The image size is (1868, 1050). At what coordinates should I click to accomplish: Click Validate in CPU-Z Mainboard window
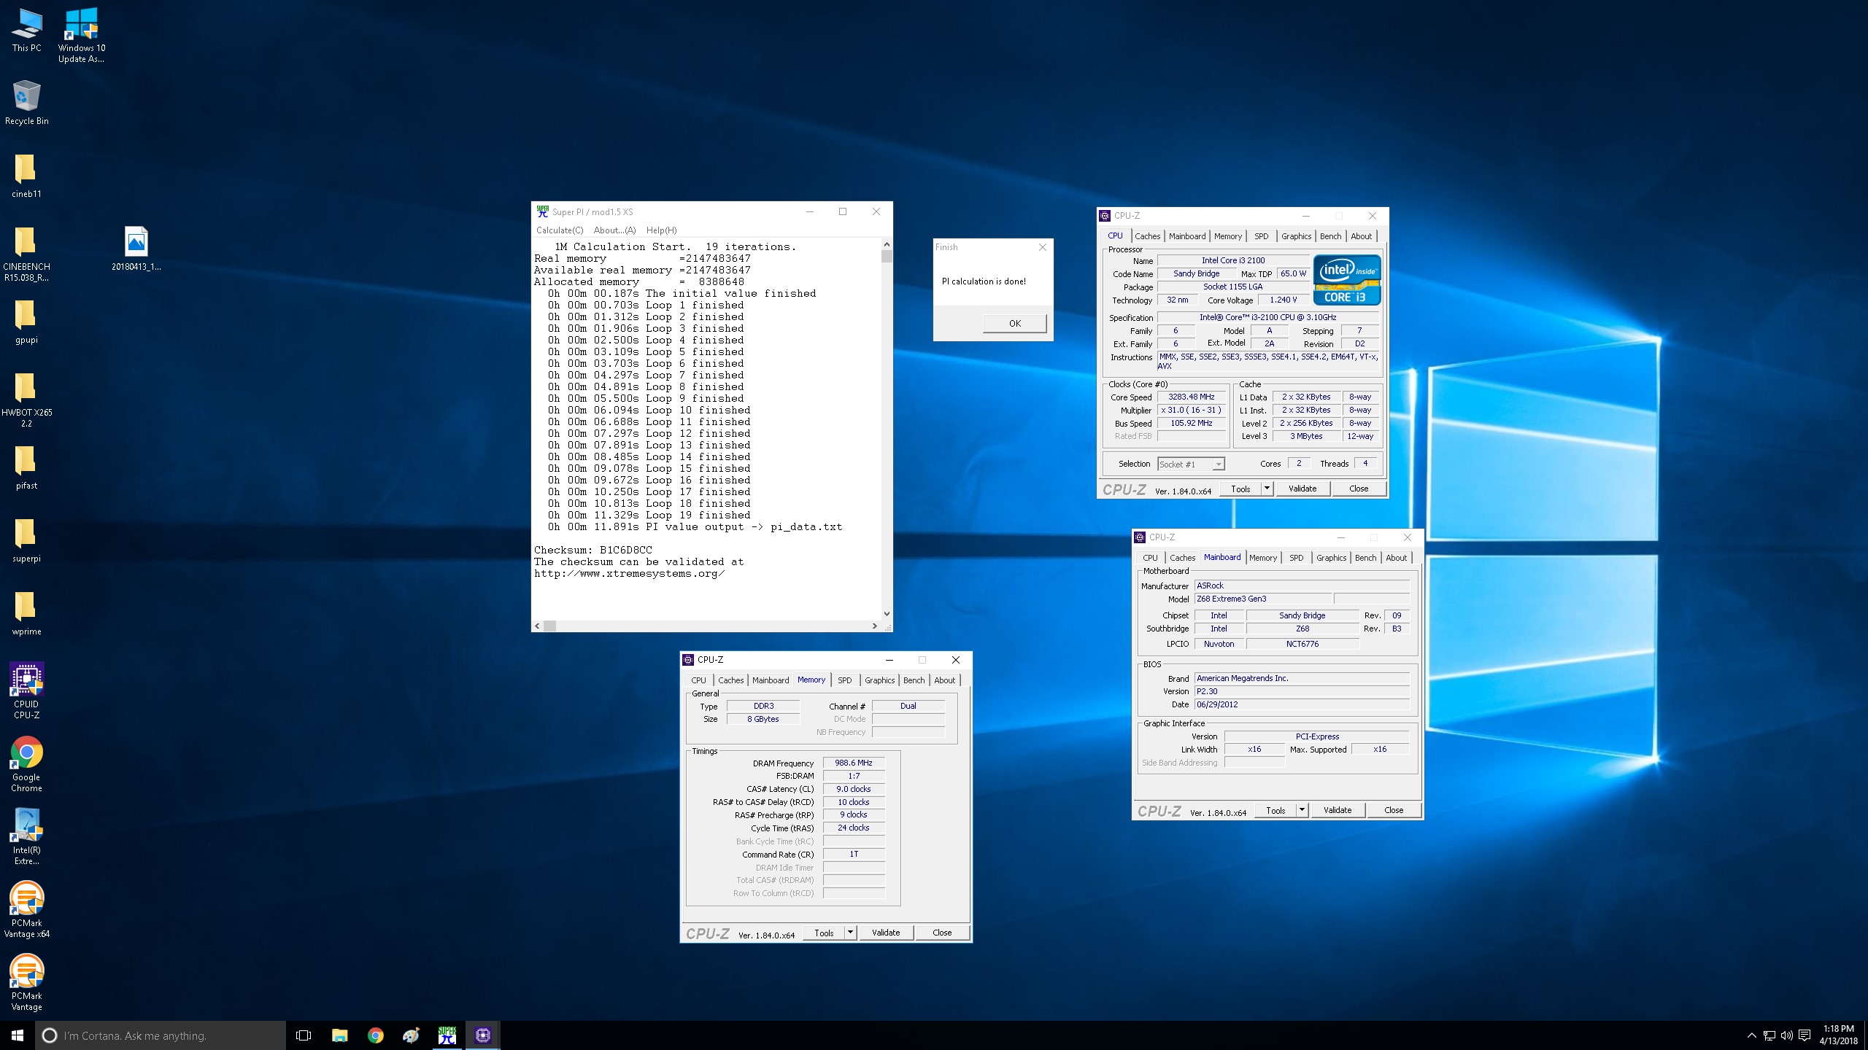point(1338,810)
